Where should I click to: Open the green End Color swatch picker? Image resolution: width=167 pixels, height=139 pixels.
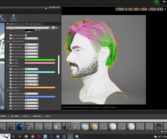pos(40,60)
